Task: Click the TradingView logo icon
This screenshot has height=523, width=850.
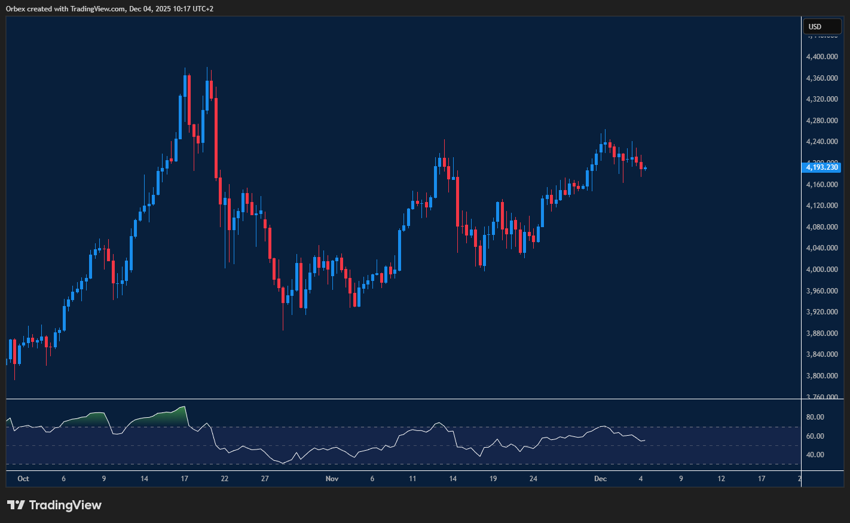Action: click(x=16, y=505)
